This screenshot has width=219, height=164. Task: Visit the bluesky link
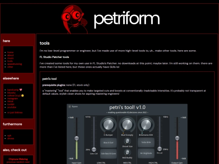pos(11,93)
